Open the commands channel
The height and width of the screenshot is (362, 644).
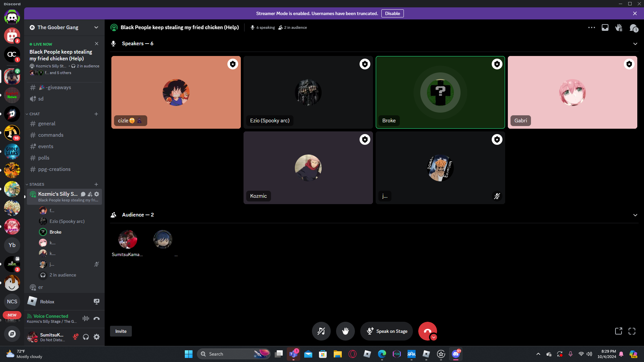coord(64,135)
